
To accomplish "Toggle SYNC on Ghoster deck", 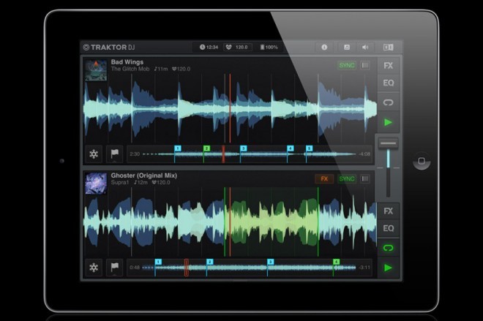I will pyautogui.click(x=347, y=179).
